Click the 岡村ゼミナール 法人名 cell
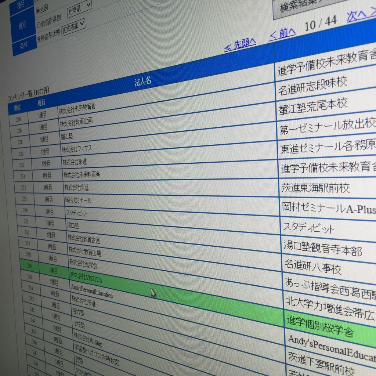376x376 pixels. pos(78,200)
